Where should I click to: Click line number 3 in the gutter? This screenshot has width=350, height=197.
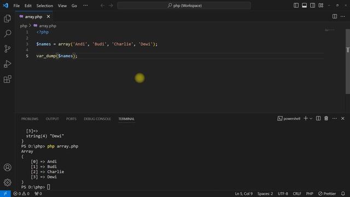27,44
